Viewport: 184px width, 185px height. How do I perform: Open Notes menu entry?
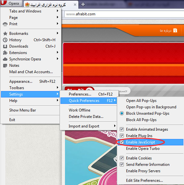[31, 66]
